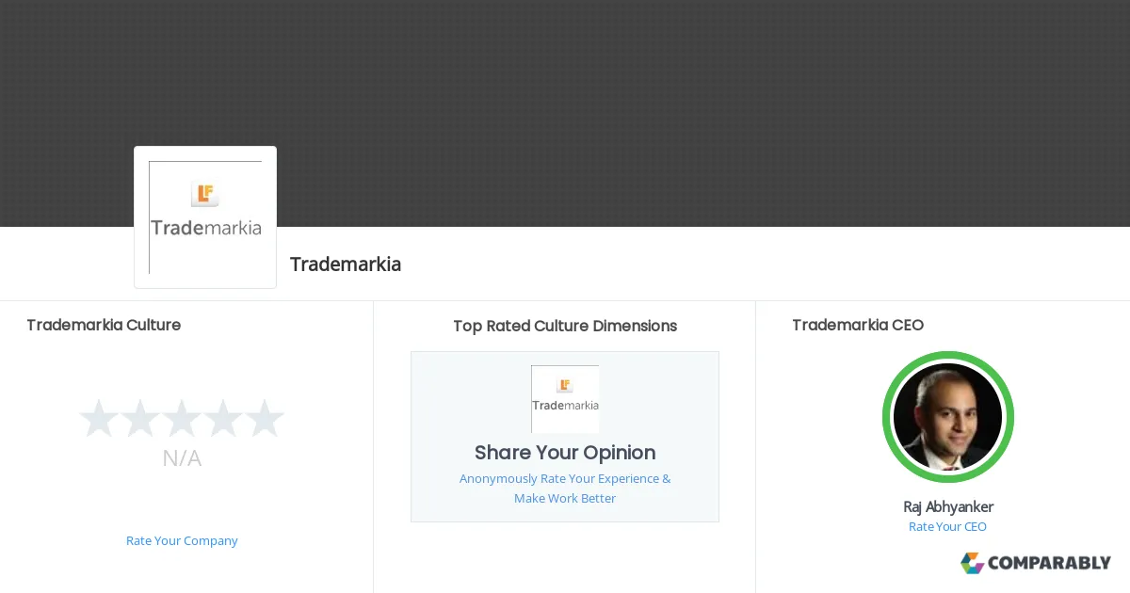This screenshot has height=593, width=1130.
Task: Click the second star in the culture rating
Action: [x=140, y=418]
